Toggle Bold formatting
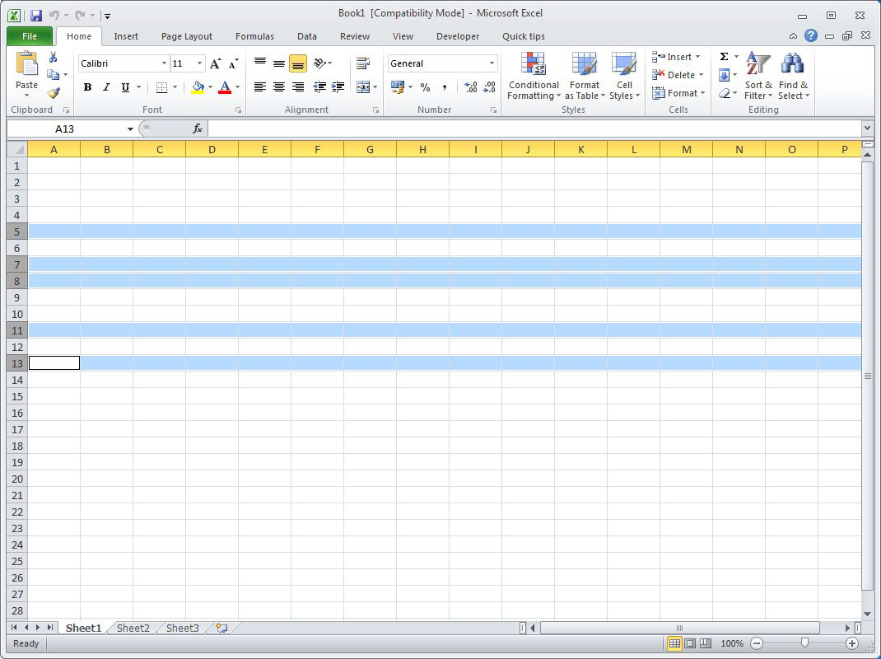This screenshot has width=881, height=659. (x=87, y=87)
